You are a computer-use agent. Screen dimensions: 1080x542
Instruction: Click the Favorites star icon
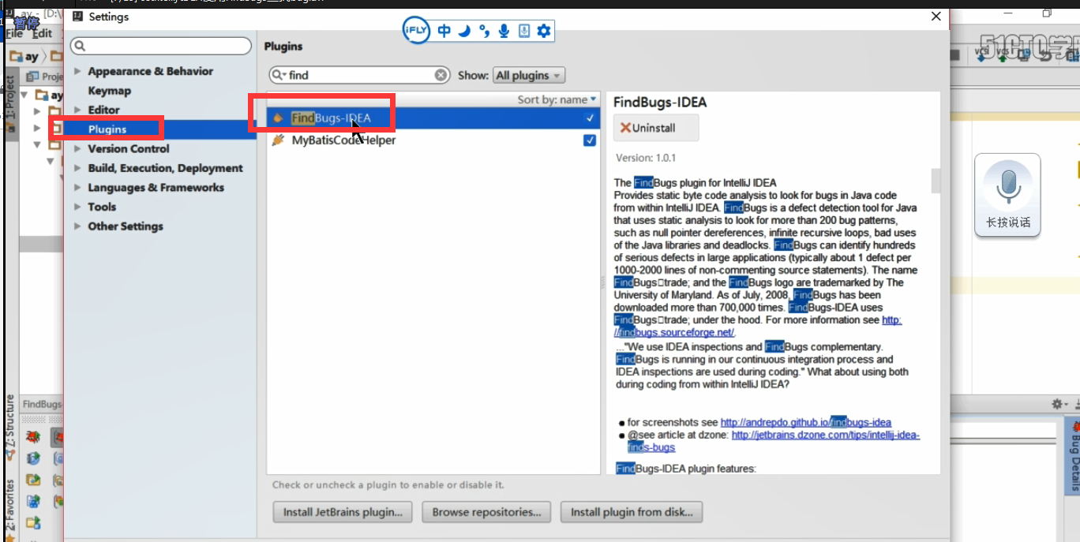[10, 536]
